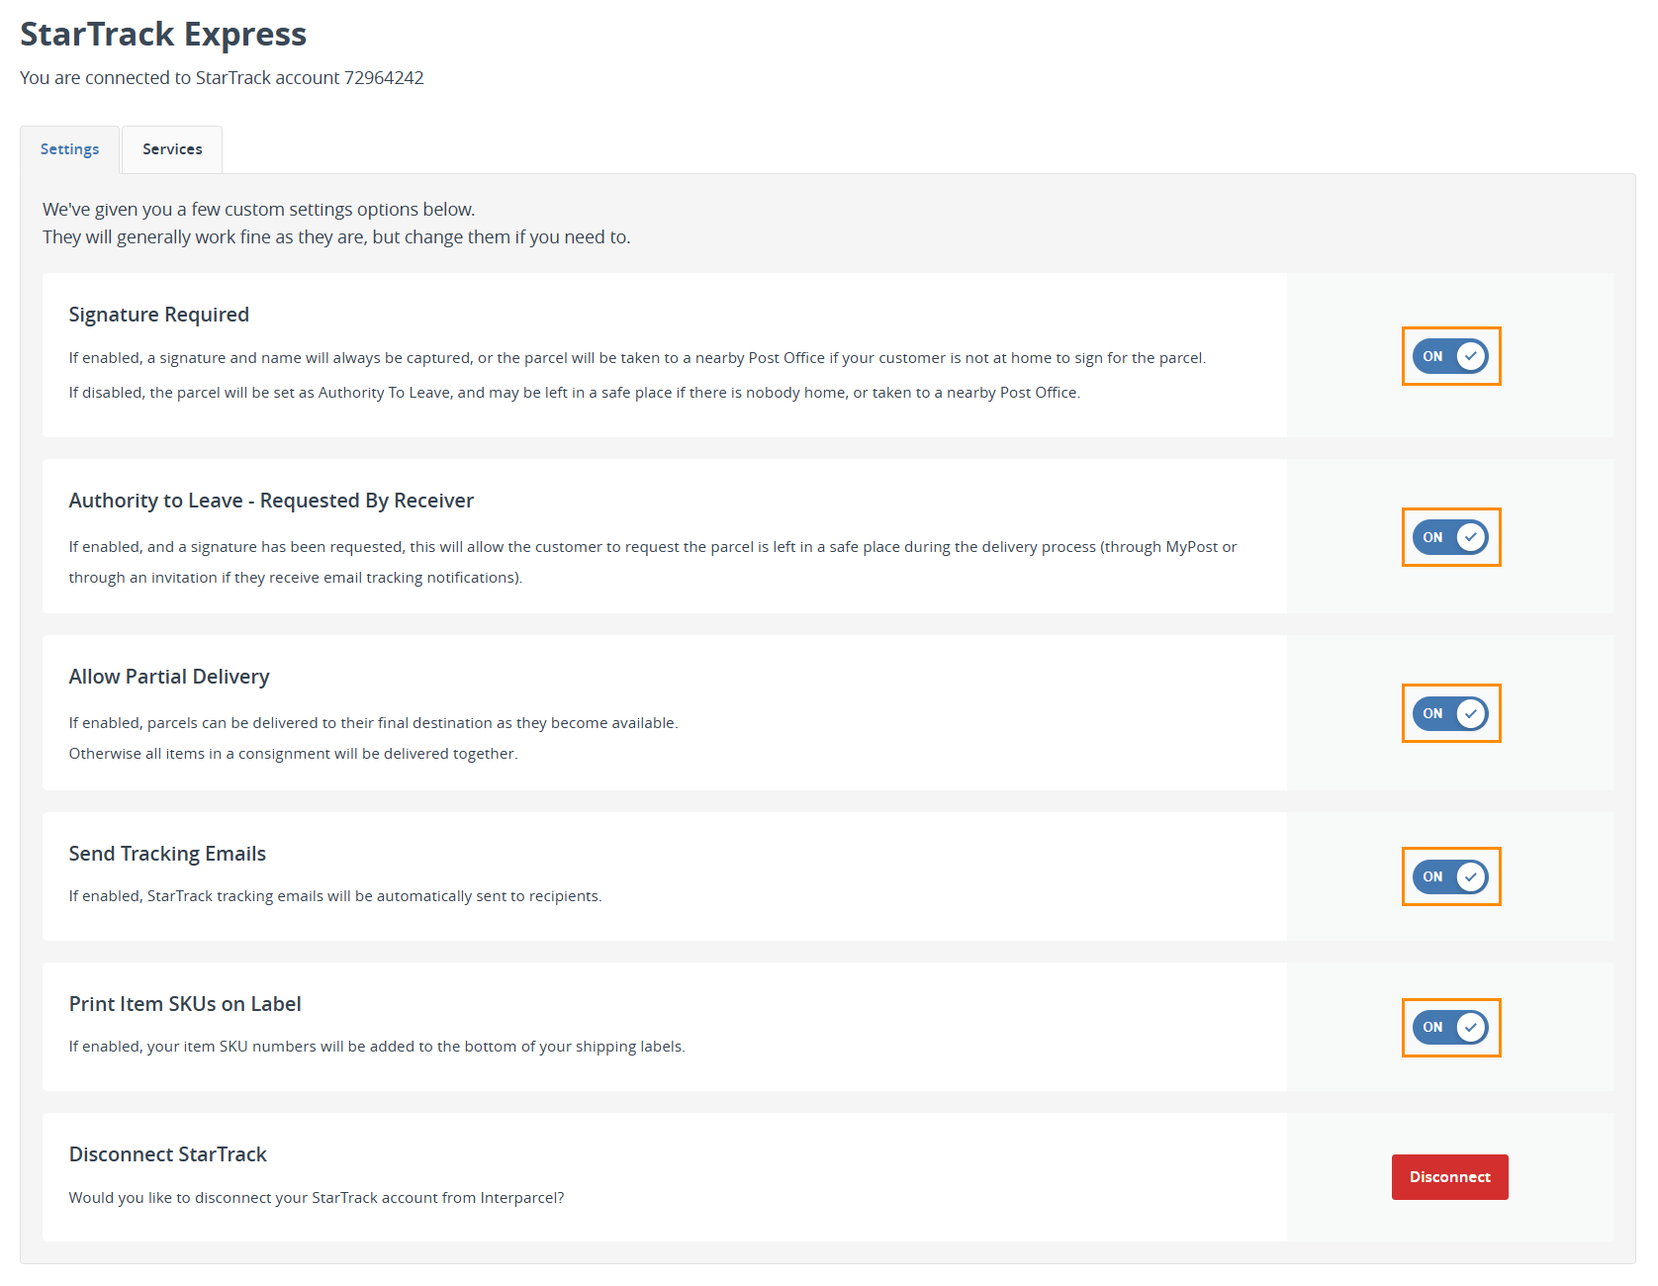Click the disconnect from Interparcel question text
This screenshot has width=1658, height=1286.
pos(317,1198)
